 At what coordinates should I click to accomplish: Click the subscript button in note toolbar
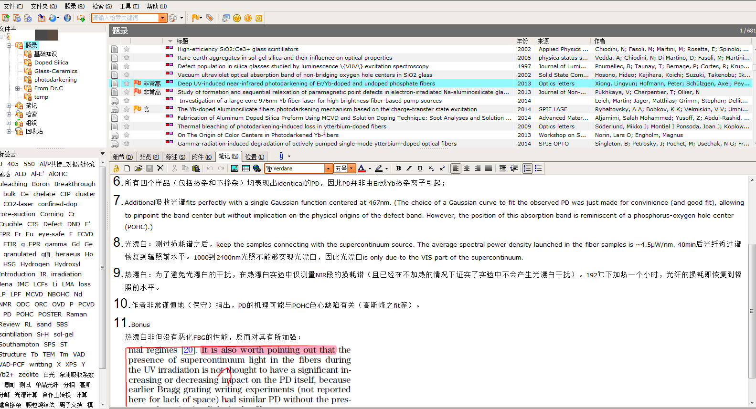[x=431, y=168]
